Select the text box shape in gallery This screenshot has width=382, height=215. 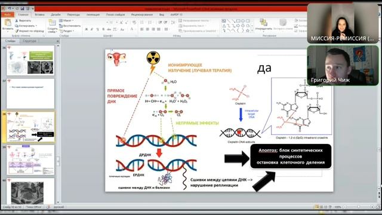pyautogui.click(x=224, y=21)
